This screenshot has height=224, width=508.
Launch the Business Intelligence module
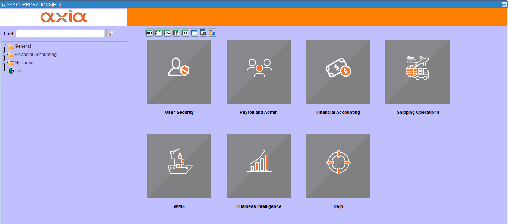pyautogui.click(x=258, y=166)
